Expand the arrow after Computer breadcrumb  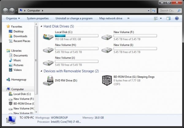(x=43, y=11)
